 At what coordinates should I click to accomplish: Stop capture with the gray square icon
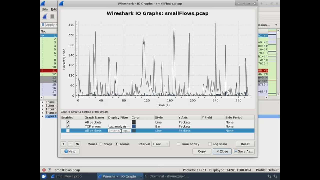tap(52, 16)
